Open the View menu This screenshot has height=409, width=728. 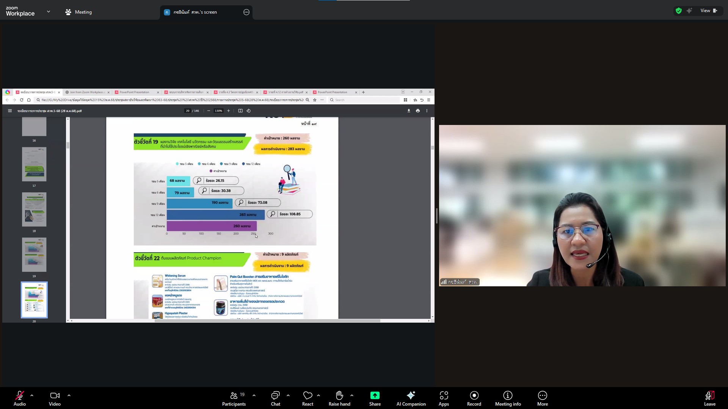708,11
